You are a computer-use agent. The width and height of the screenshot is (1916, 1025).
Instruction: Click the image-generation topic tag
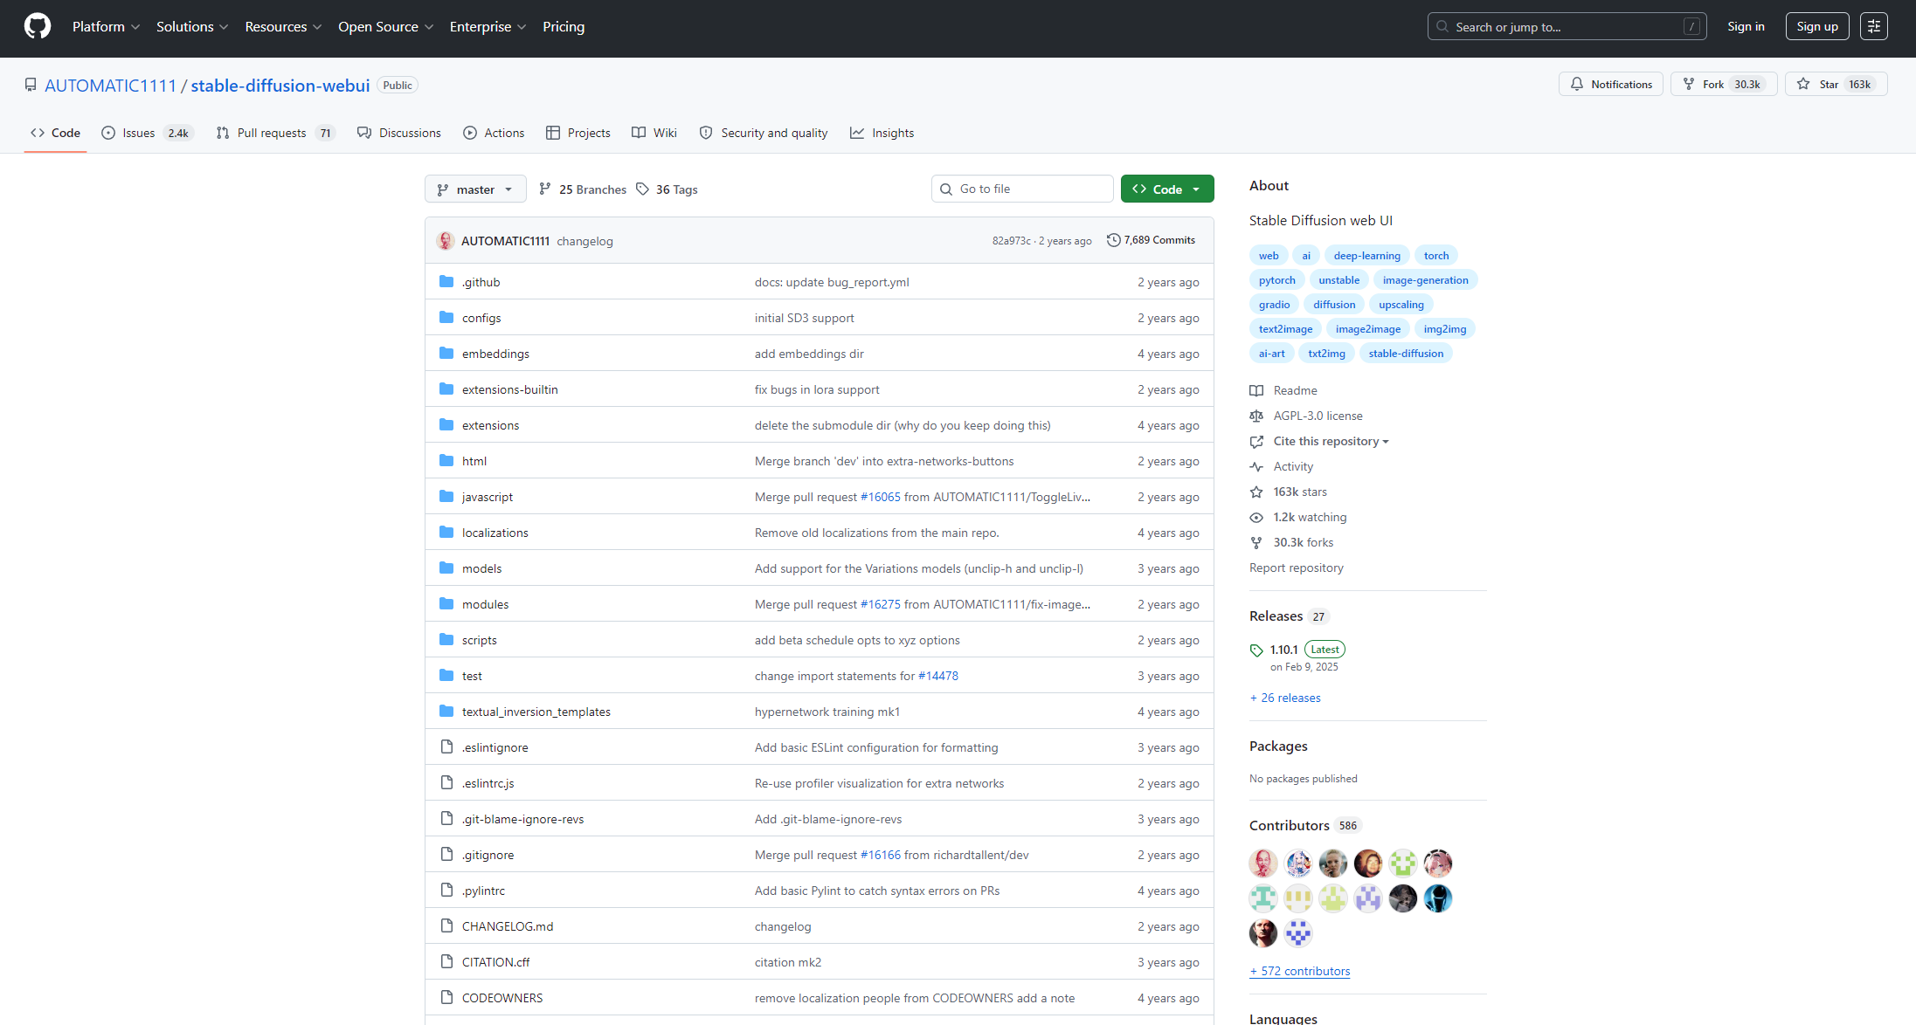click(1426, 280)
